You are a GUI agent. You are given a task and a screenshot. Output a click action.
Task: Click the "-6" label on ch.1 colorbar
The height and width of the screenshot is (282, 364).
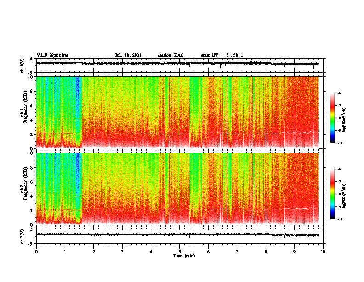coord(339,93)
